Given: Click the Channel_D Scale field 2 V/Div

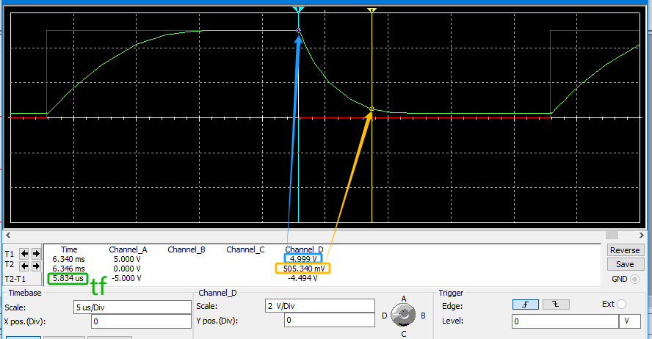Looking at the screenshot, I should click(320, 306).
